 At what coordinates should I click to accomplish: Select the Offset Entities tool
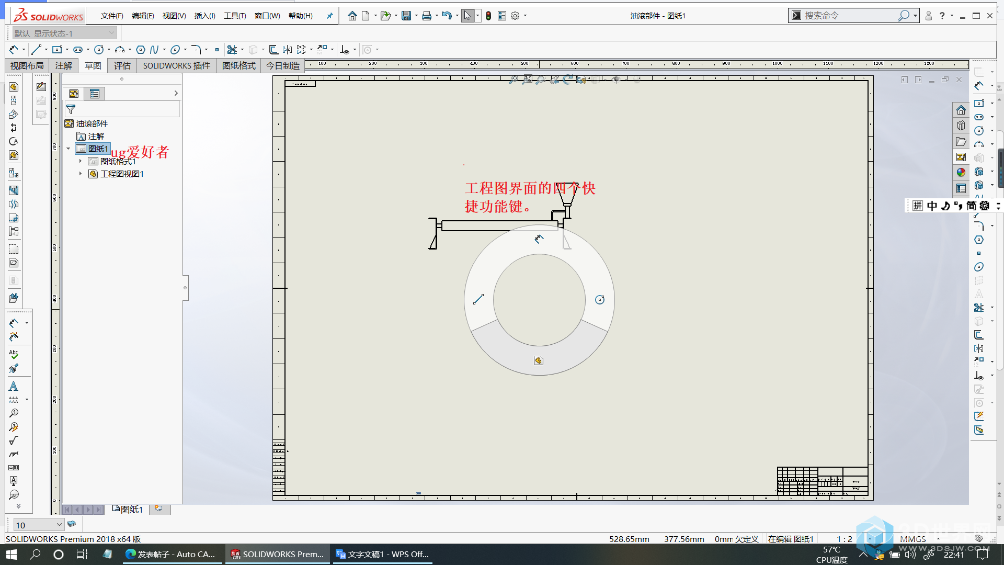[273, 50]
